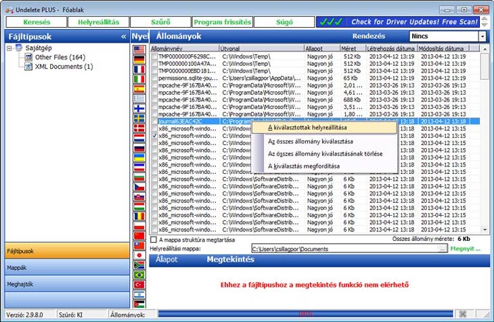Select the Finnish flag language

tap(139, 108)
